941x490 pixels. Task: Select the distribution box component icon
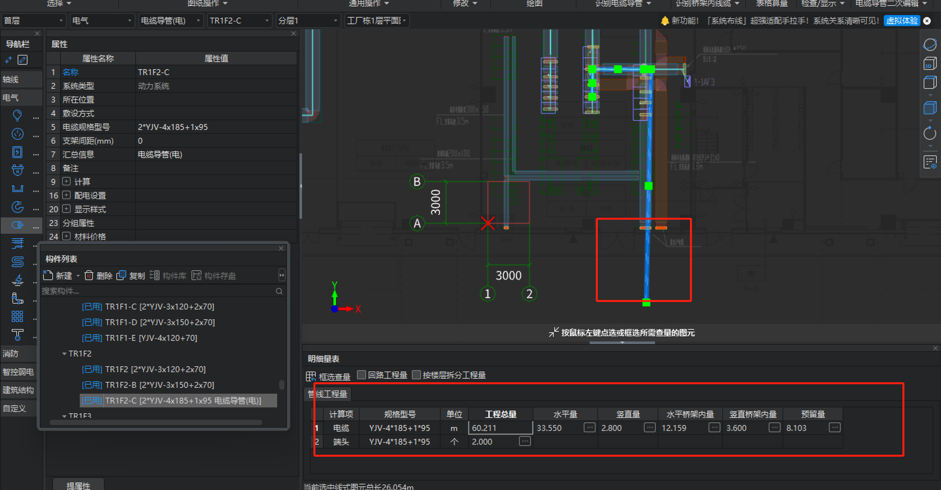[17, 152]
